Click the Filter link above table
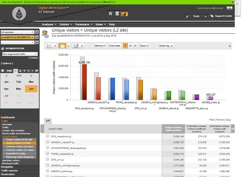 tap(212, 120)
